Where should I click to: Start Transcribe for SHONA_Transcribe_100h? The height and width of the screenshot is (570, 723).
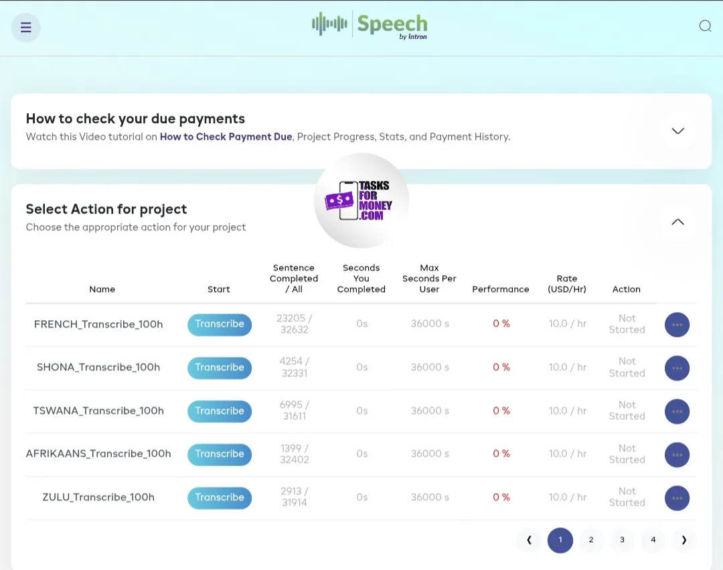pyautogui.click(x=220, y=368)
